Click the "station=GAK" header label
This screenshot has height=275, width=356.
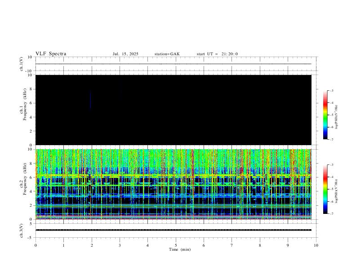[x=167, y=54]
